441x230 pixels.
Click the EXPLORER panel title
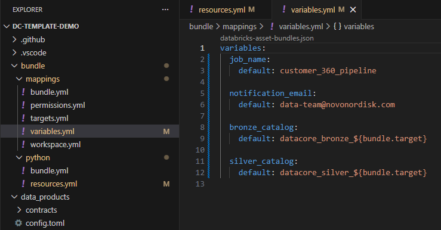[x=27, y=10]
